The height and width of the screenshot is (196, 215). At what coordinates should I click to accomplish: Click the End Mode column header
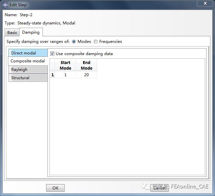86,65
